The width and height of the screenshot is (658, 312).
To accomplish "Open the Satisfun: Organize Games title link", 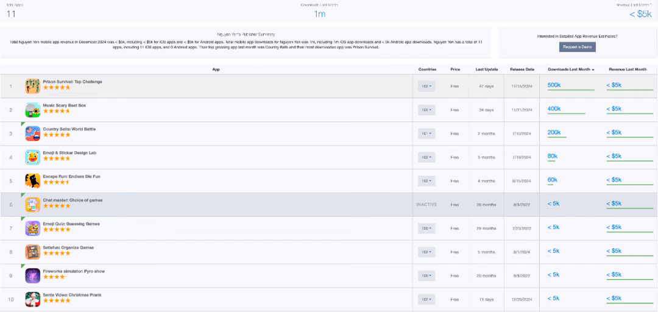I will click(x=68, y=248).
